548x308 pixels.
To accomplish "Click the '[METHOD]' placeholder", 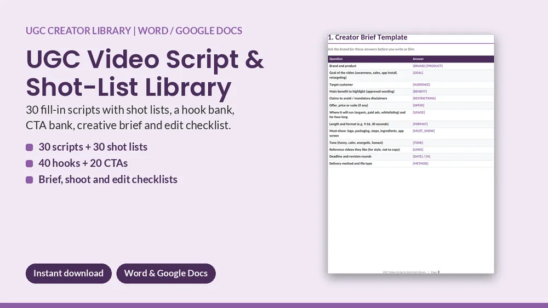I will pyautogui.click(x=420, y=164).
